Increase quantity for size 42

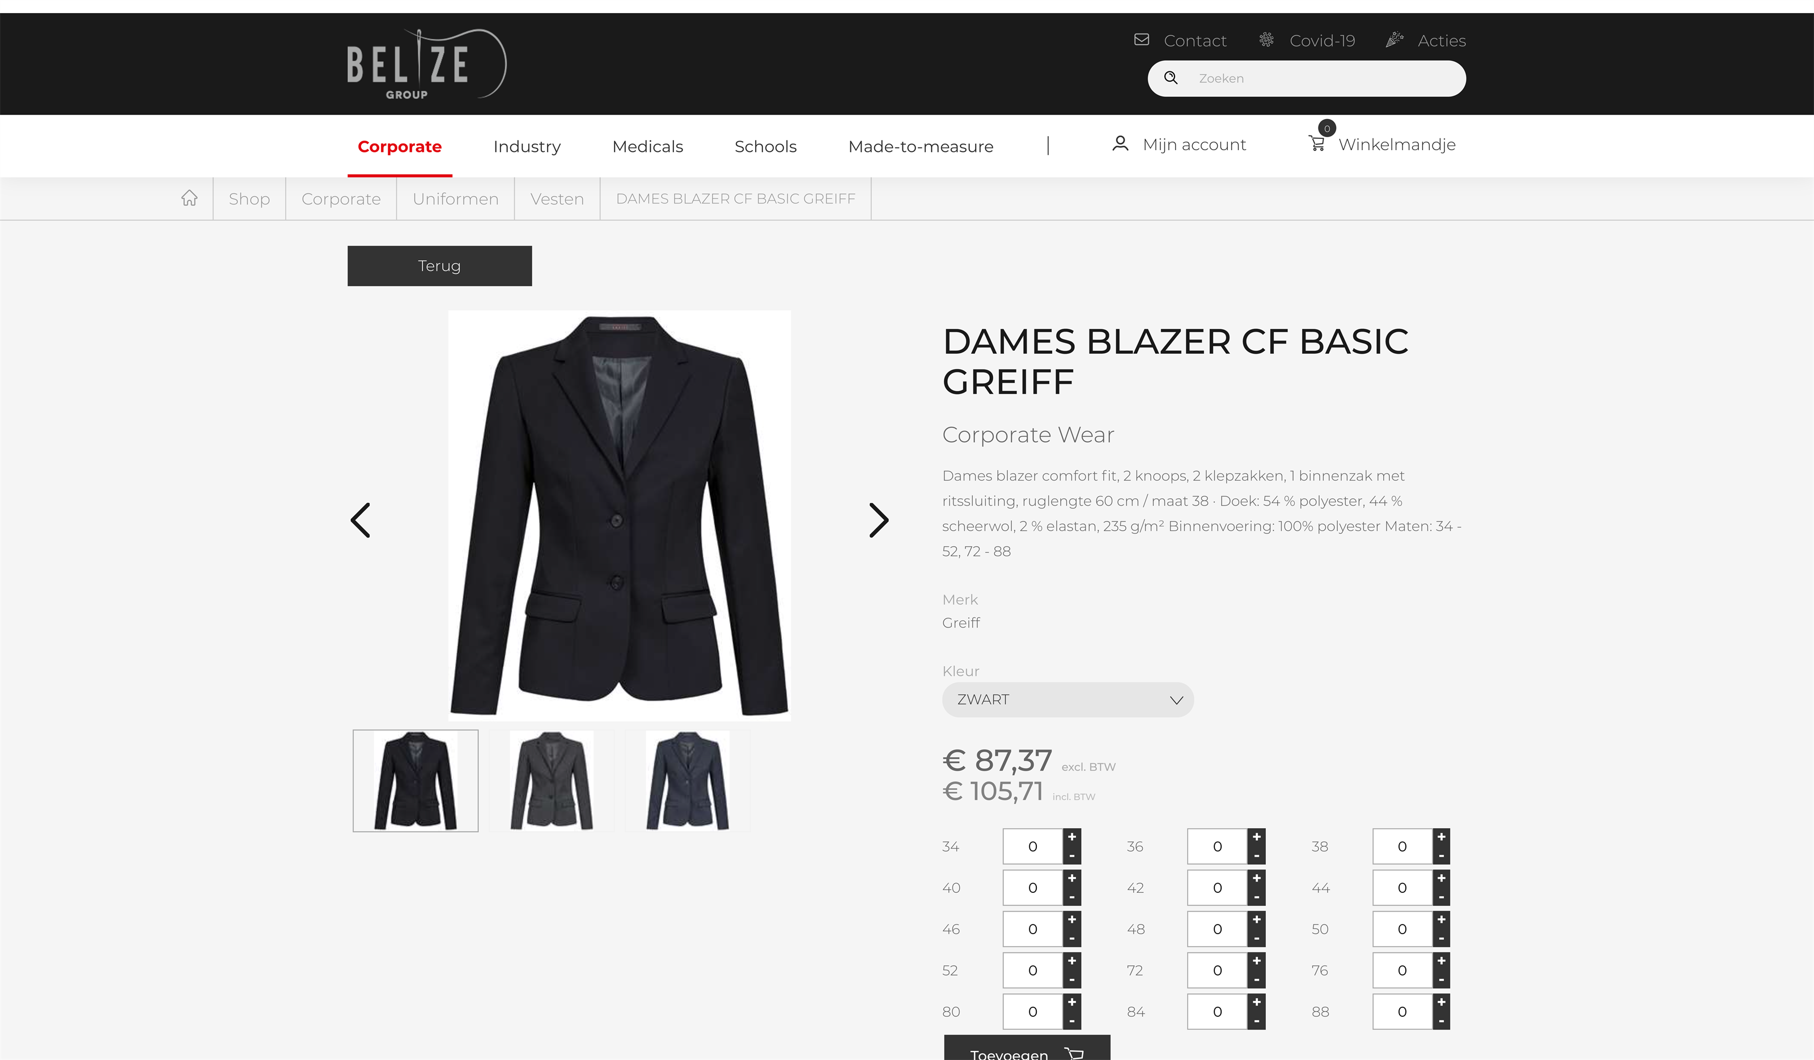1256,878
